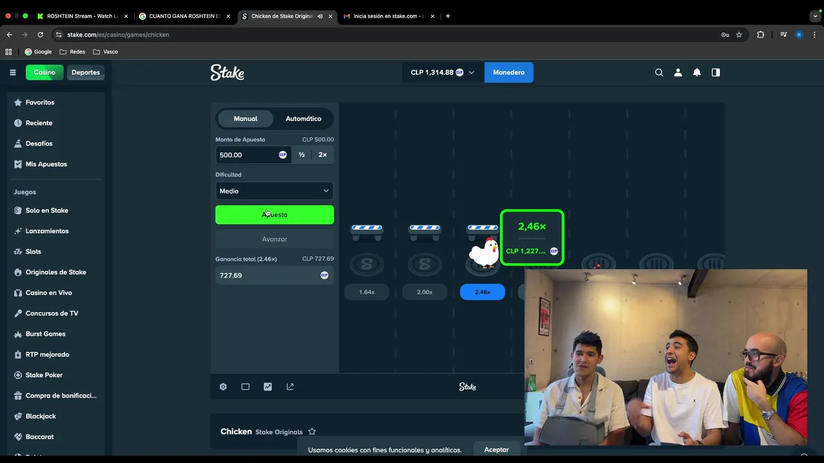Open Redes bookmark folder
Viewport: 824px width, 463px height.
72,51
